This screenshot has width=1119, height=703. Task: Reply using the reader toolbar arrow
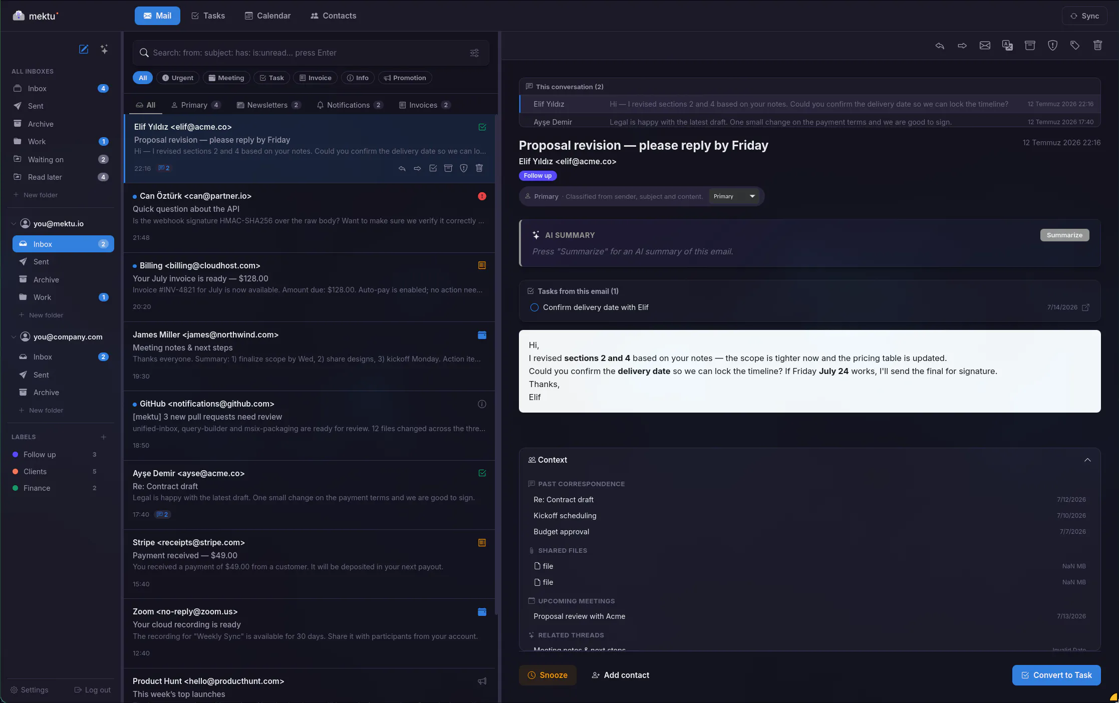[x=940, y=46]
